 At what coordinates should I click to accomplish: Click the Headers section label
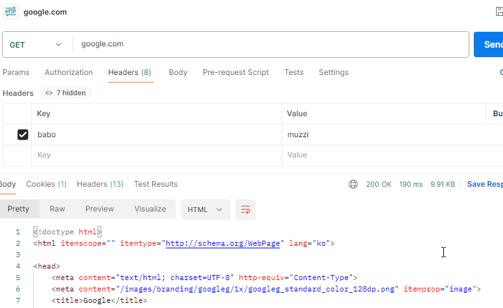(x=18, y=93)
